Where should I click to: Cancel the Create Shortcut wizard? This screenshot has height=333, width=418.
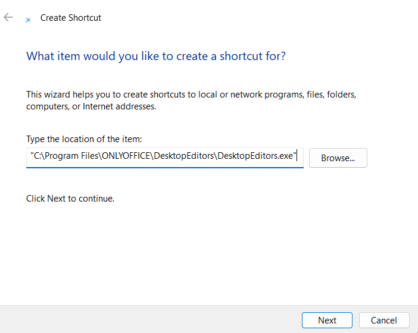pos(384,321)
